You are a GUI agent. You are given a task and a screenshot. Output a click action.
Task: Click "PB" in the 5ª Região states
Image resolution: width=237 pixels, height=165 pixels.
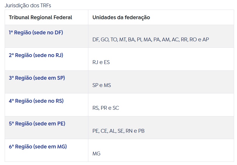click(x=141, y=131)
